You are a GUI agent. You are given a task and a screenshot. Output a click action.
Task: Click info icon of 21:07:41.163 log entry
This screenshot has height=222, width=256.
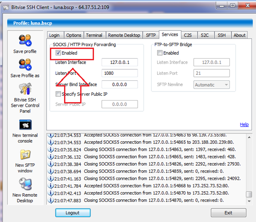(x=51, y=178)
